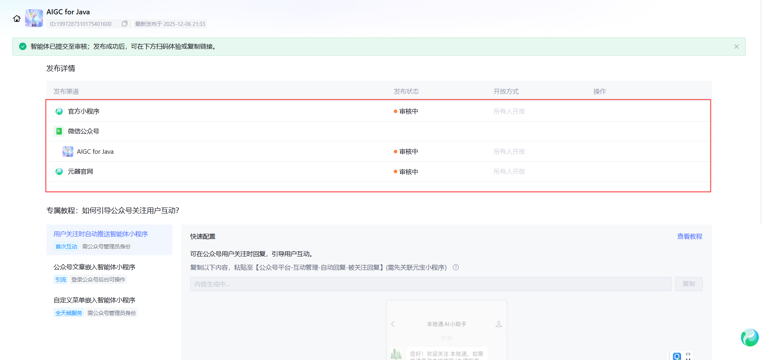Click the green success checkmark icon in banner

(x=23, y=47)
